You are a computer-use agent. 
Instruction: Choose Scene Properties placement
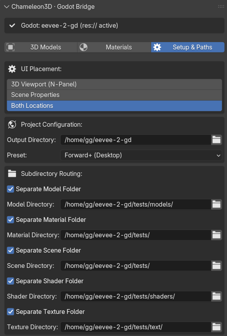pyautogui.click(x=114, y=95)
